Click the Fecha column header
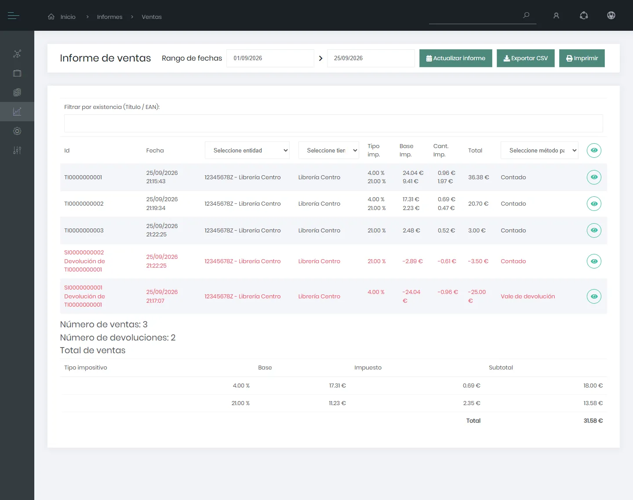 [x=155, y=150]
